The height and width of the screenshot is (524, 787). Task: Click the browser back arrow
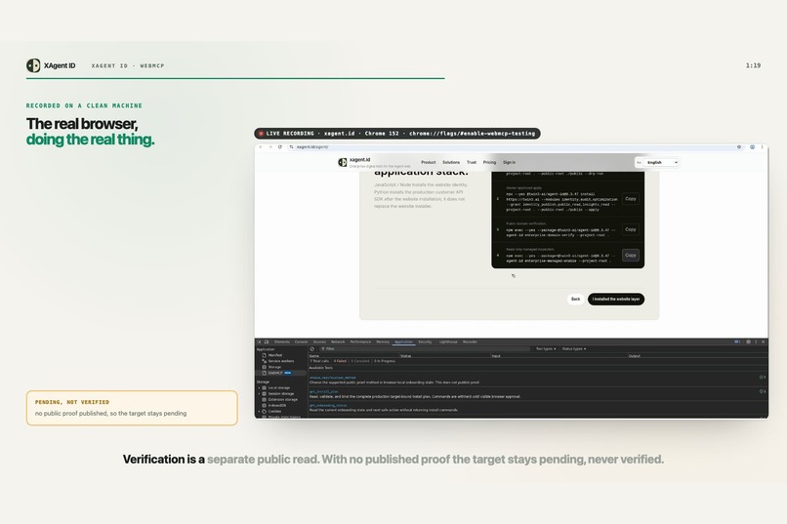pyautogui.click(x=261, y=147)
